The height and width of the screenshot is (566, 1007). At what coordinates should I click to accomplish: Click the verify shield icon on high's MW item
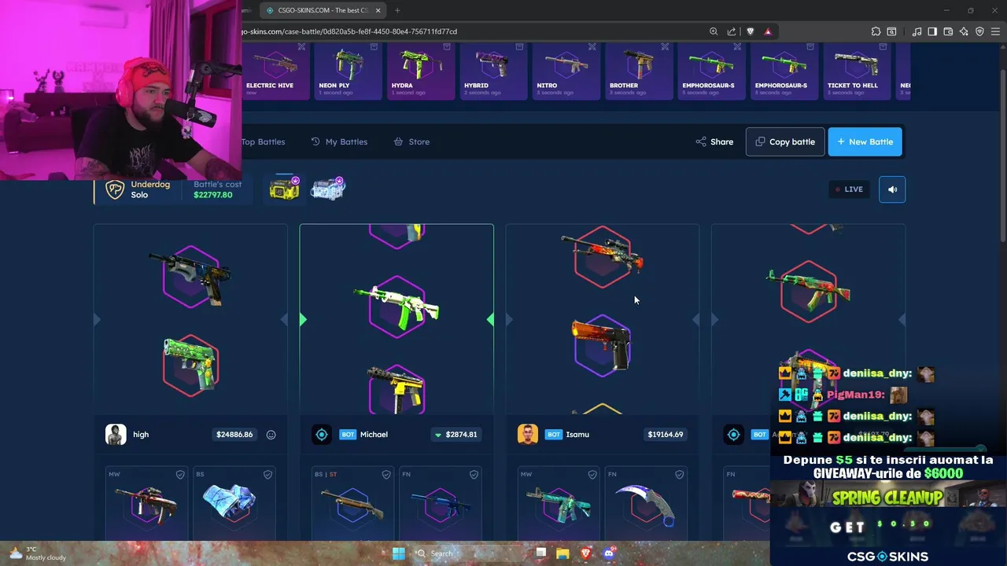pyautogui.click(x=180, y=475)
